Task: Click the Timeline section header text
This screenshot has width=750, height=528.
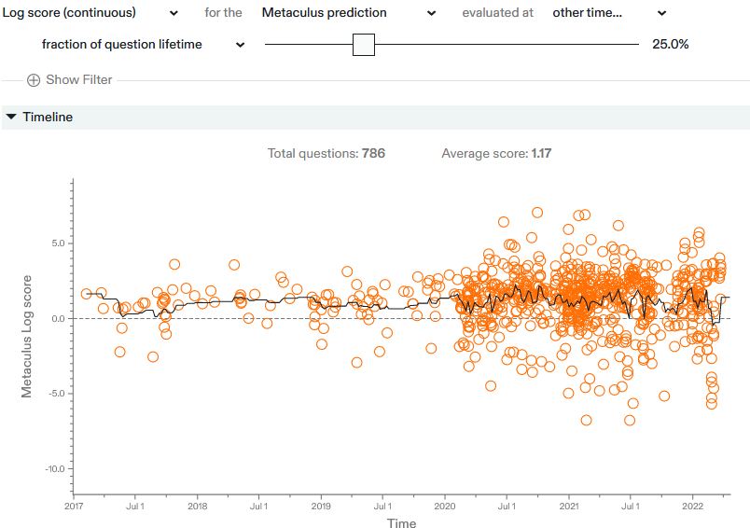Action: point(48,118)
